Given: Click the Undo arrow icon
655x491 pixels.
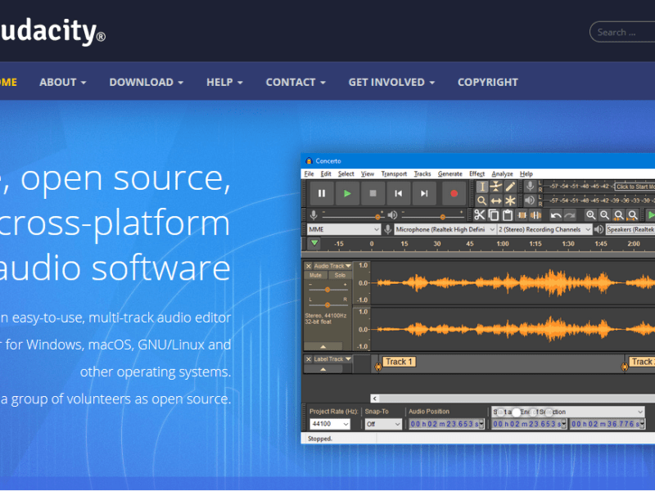Looking at the screenshot, I should (556, 214).
